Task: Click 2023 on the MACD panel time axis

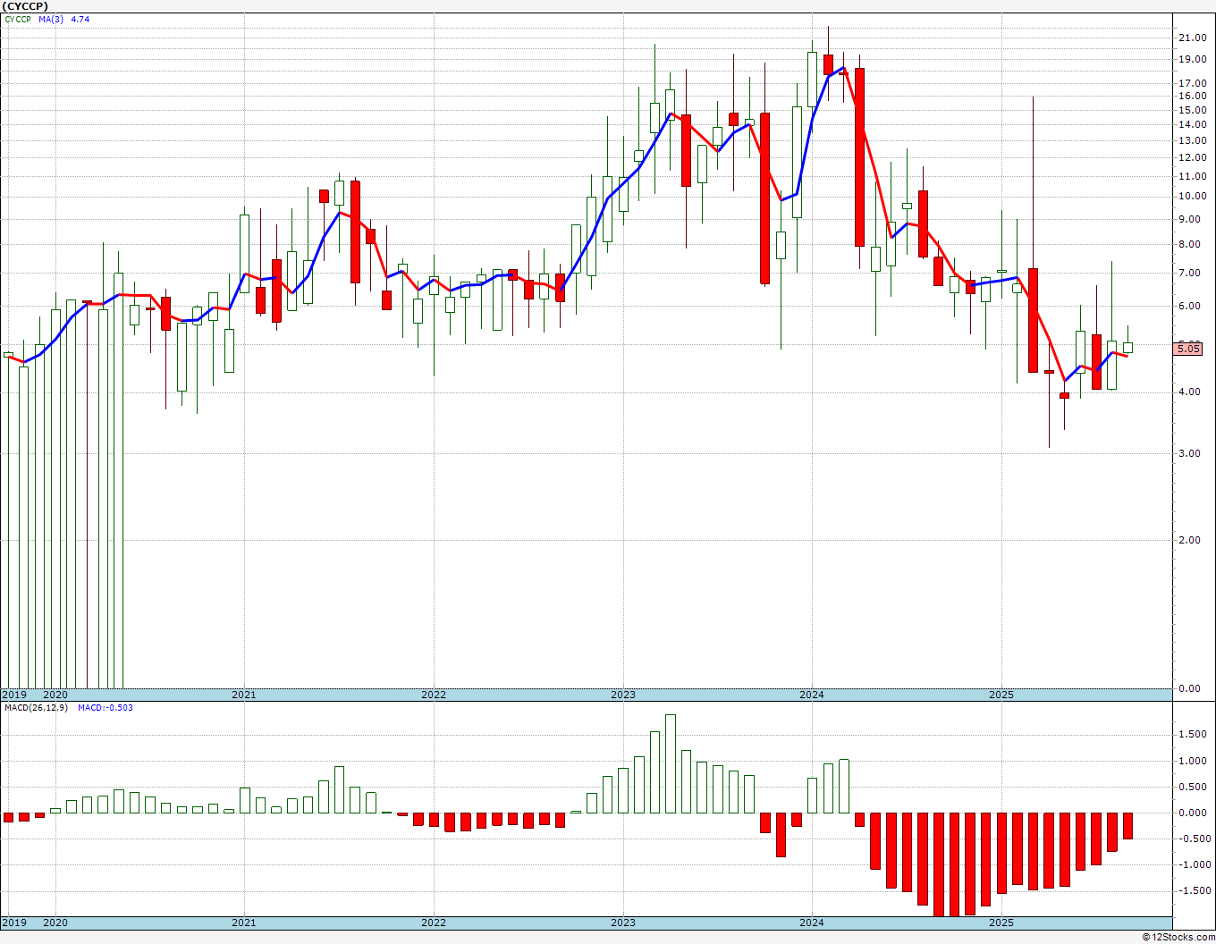Action: tap(623, 923)
